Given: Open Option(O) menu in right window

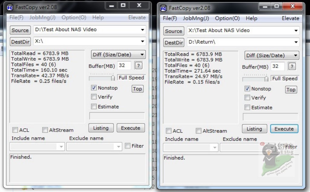Looking at the screenshot, I should click(227, 18).
